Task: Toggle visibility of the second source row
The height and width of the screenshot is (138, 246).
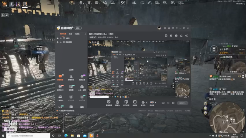Action: pyautogui.click(x=58, y=42)
